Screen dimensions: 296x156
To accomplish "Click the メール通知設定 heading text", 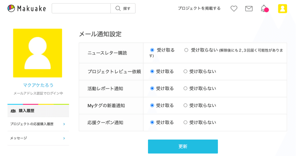I will (100, 34).
